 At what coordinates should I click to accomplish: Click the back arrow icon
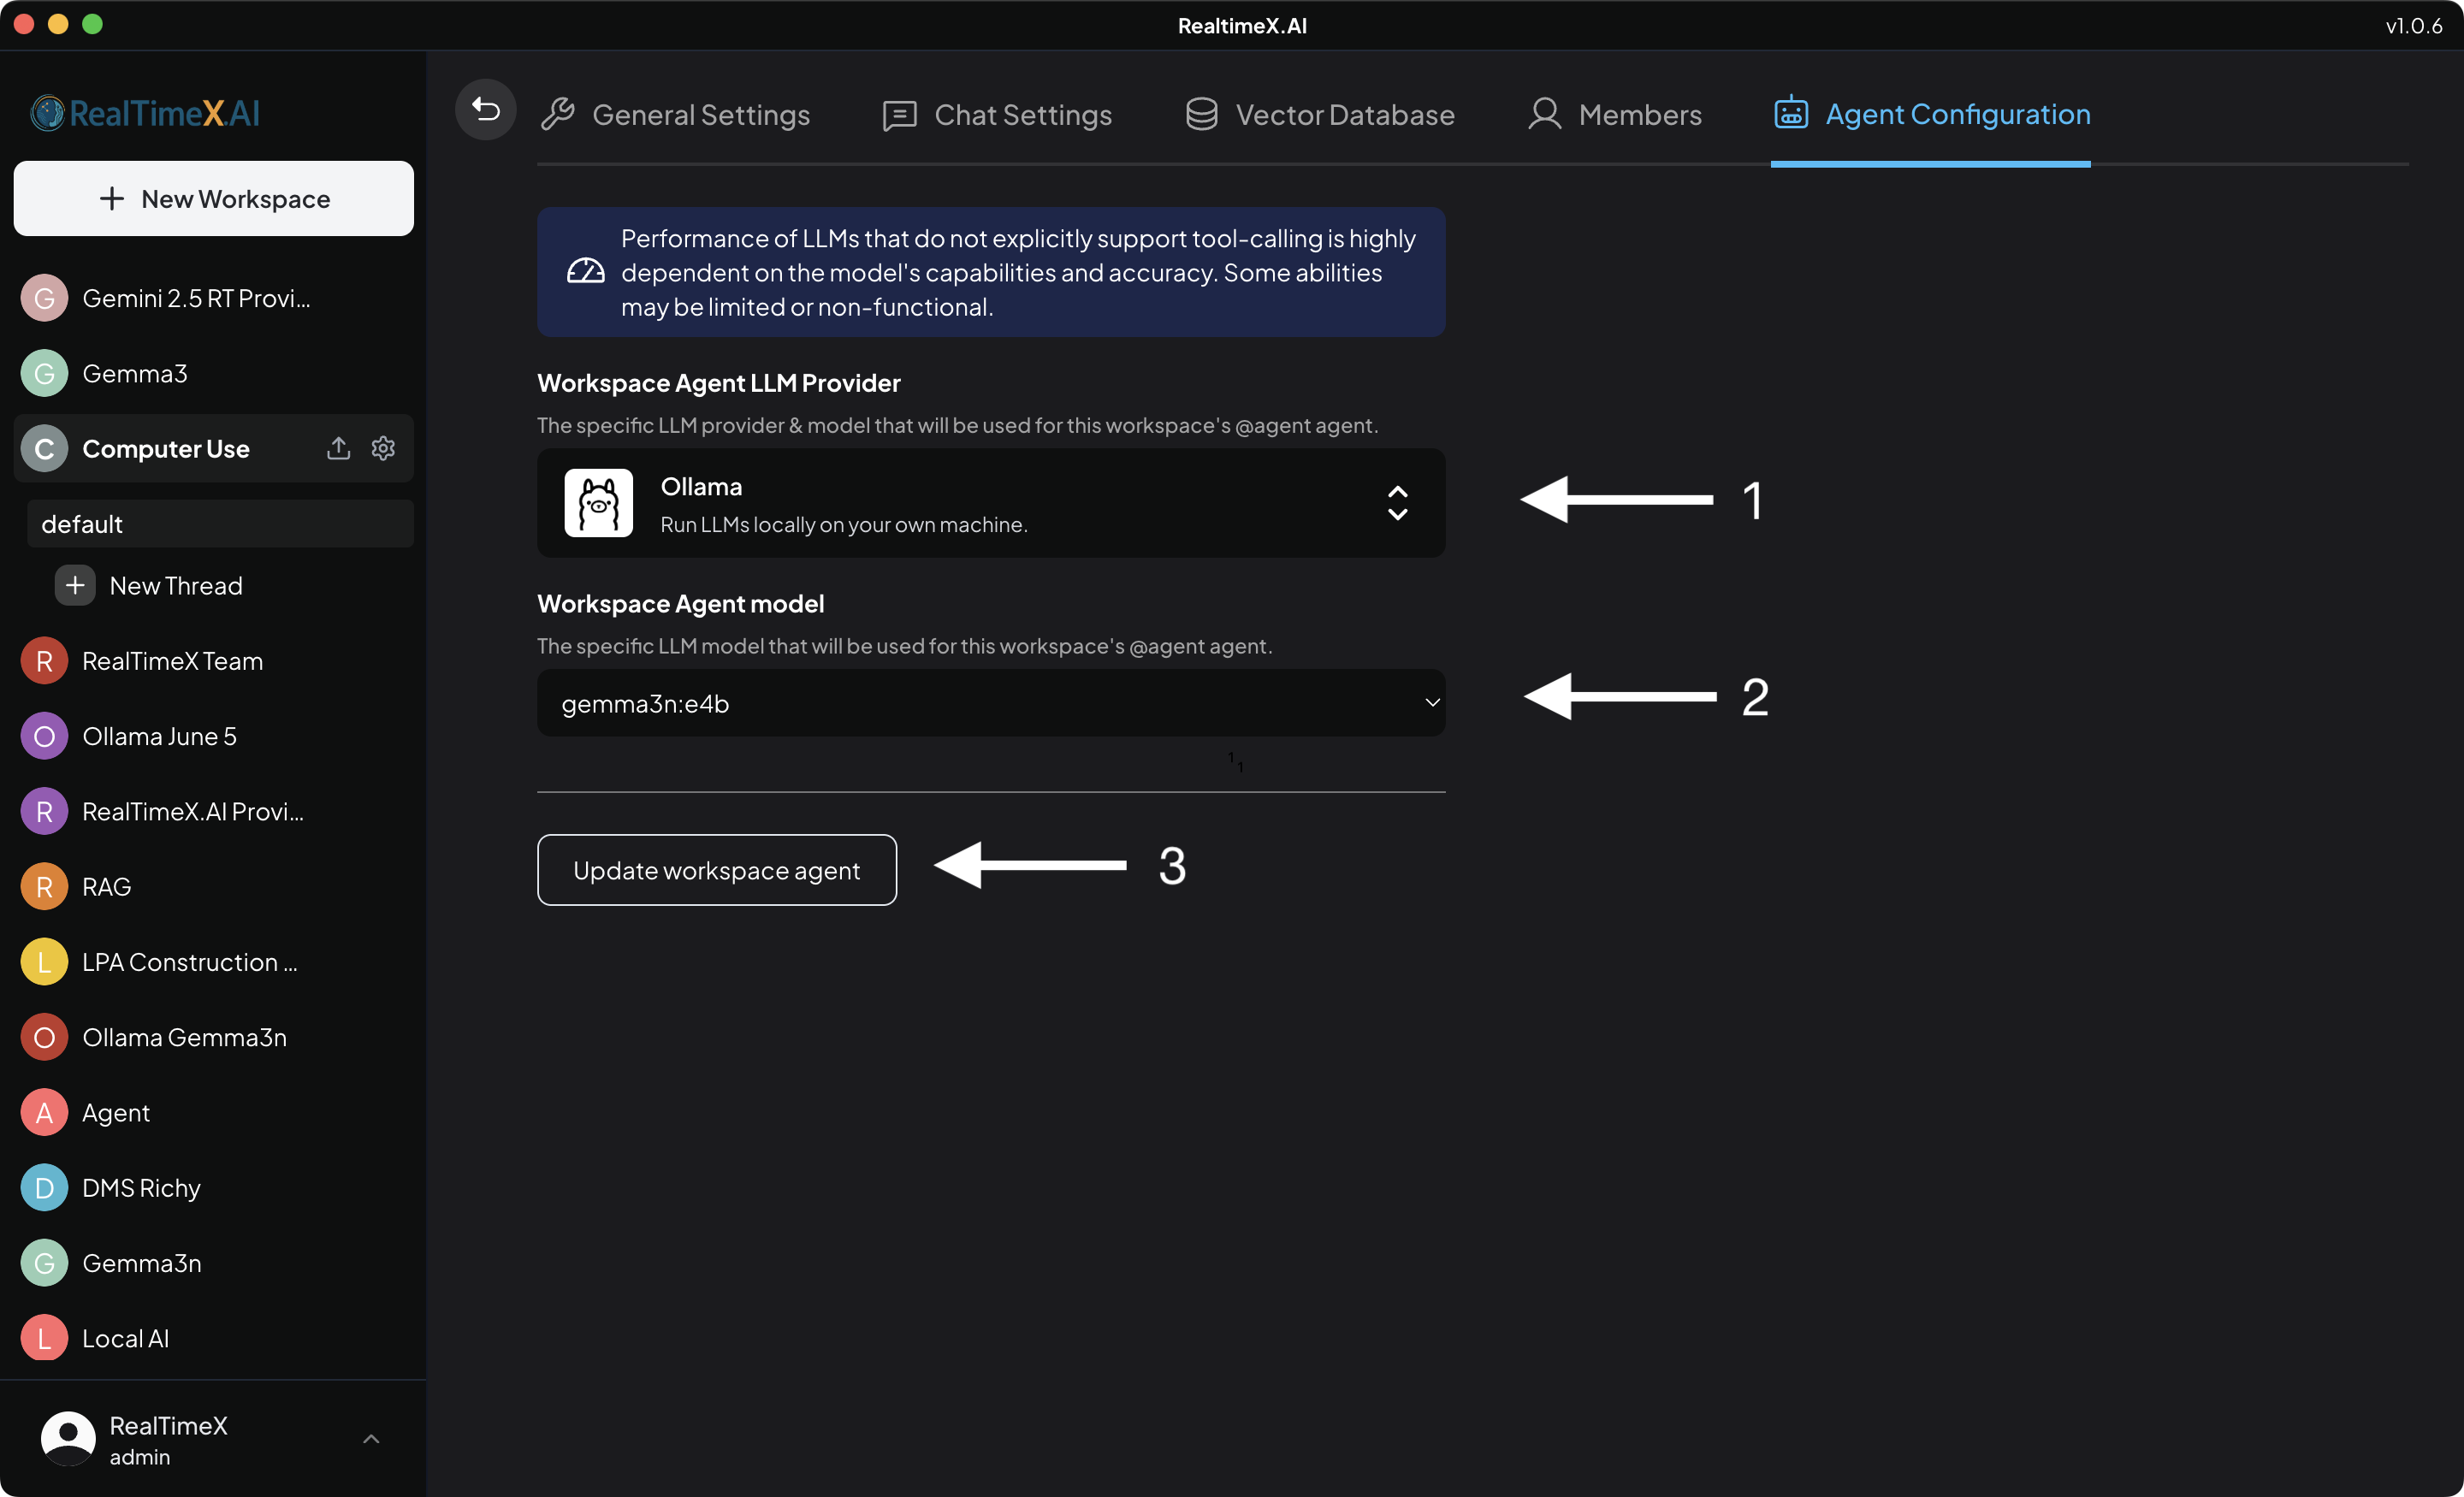coord(485,109)
